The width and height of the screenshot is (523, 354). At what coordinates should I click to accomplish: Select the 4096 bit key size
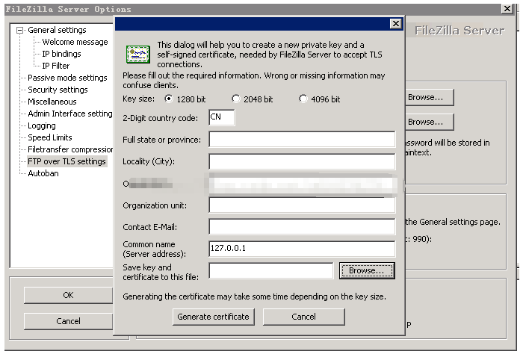tap(303, 99)
